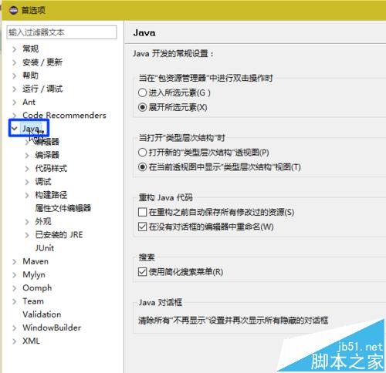
Task: Expand the 构建路径 node arrow
Action: point(27,195)
